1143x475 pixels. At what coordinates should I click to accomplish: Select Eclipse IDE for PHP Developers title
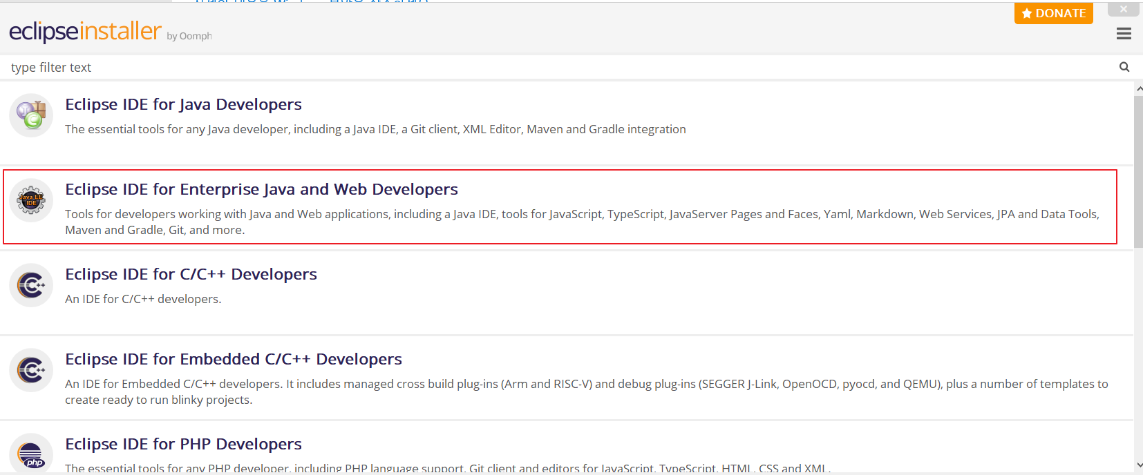183,444
